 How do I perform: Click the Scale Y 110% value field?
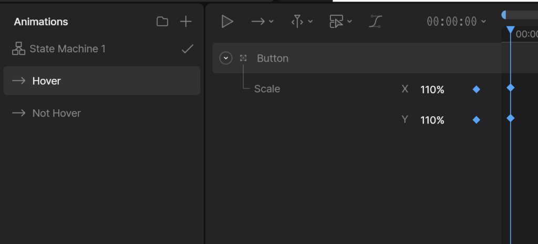click(x=432, y=120)
